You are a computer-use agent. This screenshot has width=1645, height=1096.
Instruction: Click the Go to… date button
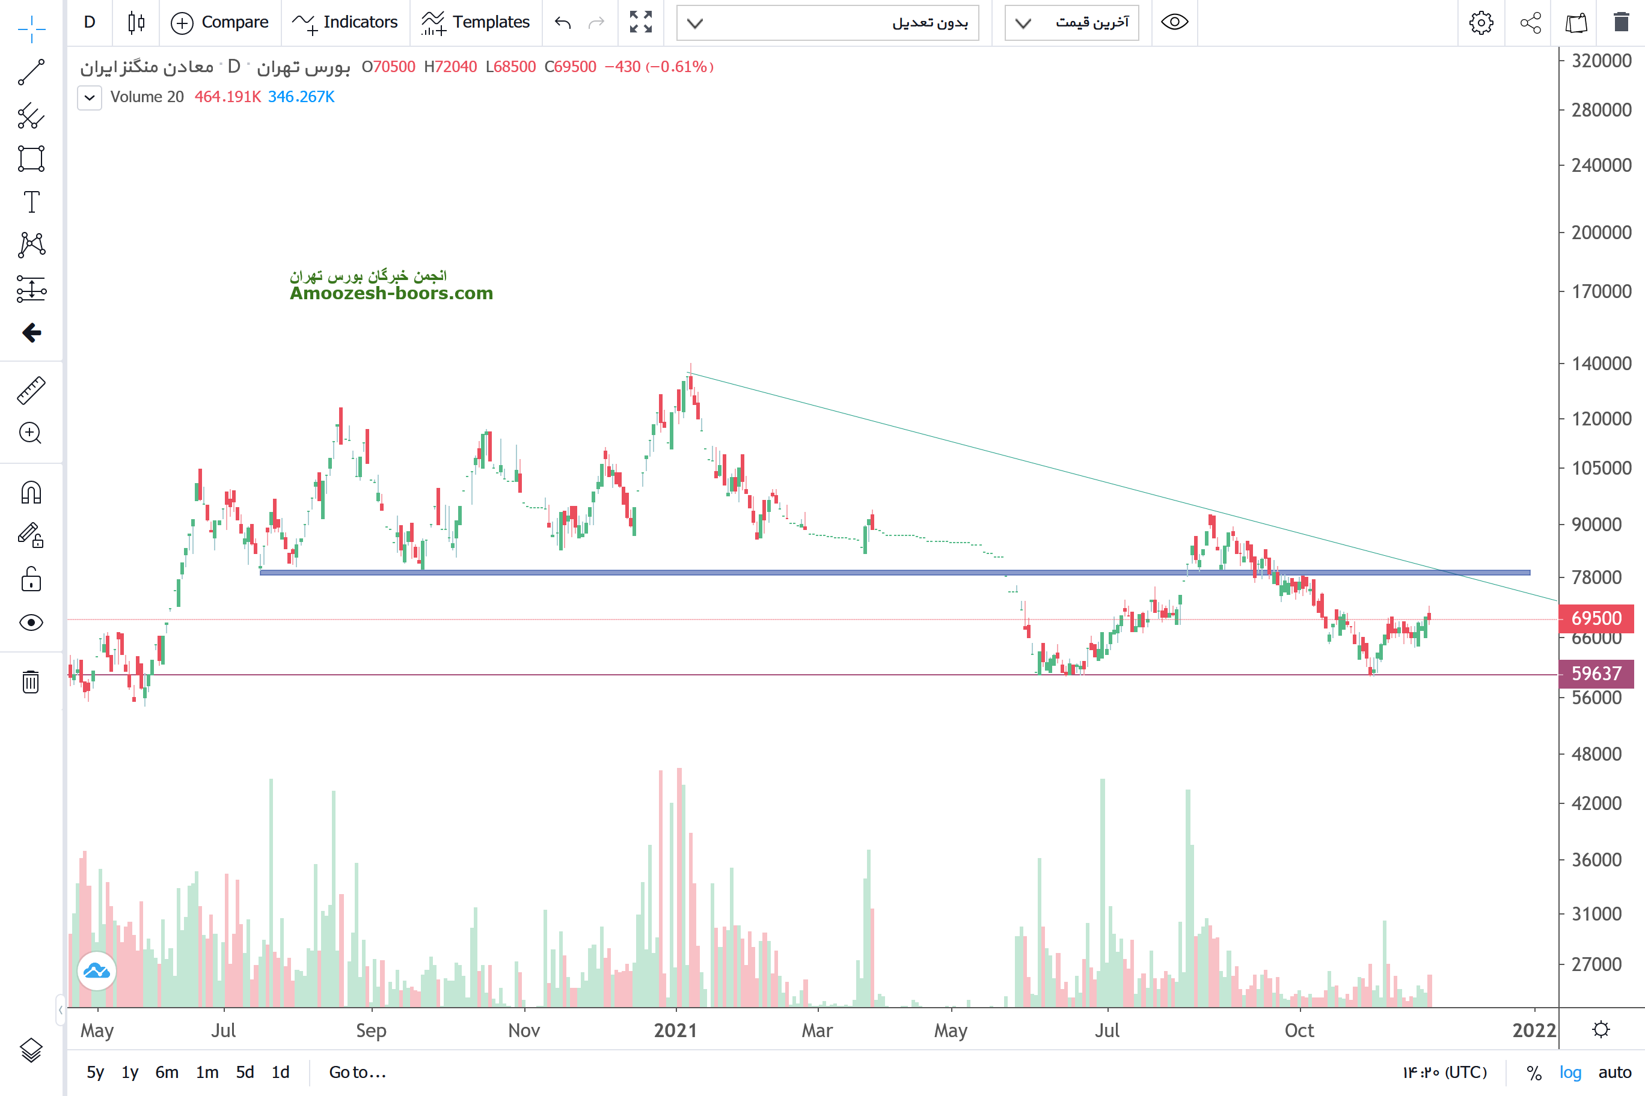tap(357, 1071)
